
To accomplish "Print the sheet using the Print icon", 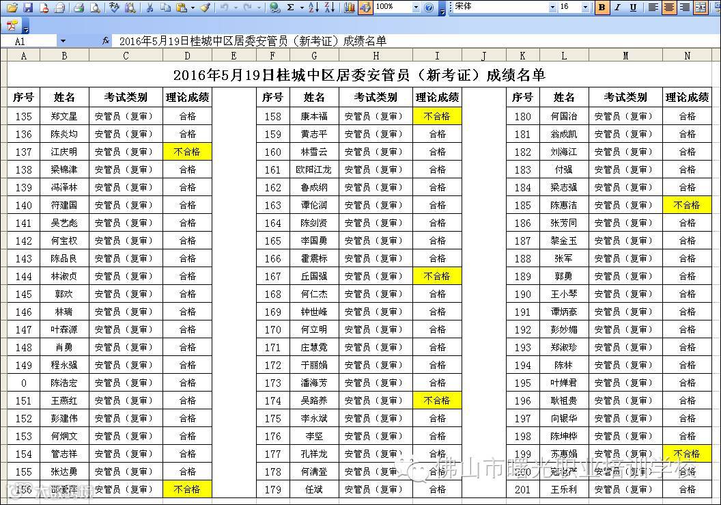I will tap(79, 8).
